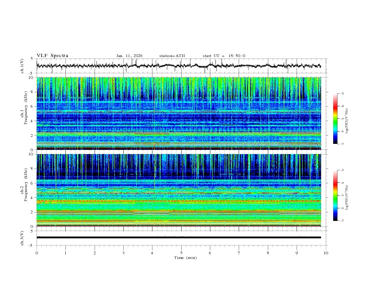Click the ch.1(V) axis label
Viewport: 367px width, 284px height.
click(22, 66)
